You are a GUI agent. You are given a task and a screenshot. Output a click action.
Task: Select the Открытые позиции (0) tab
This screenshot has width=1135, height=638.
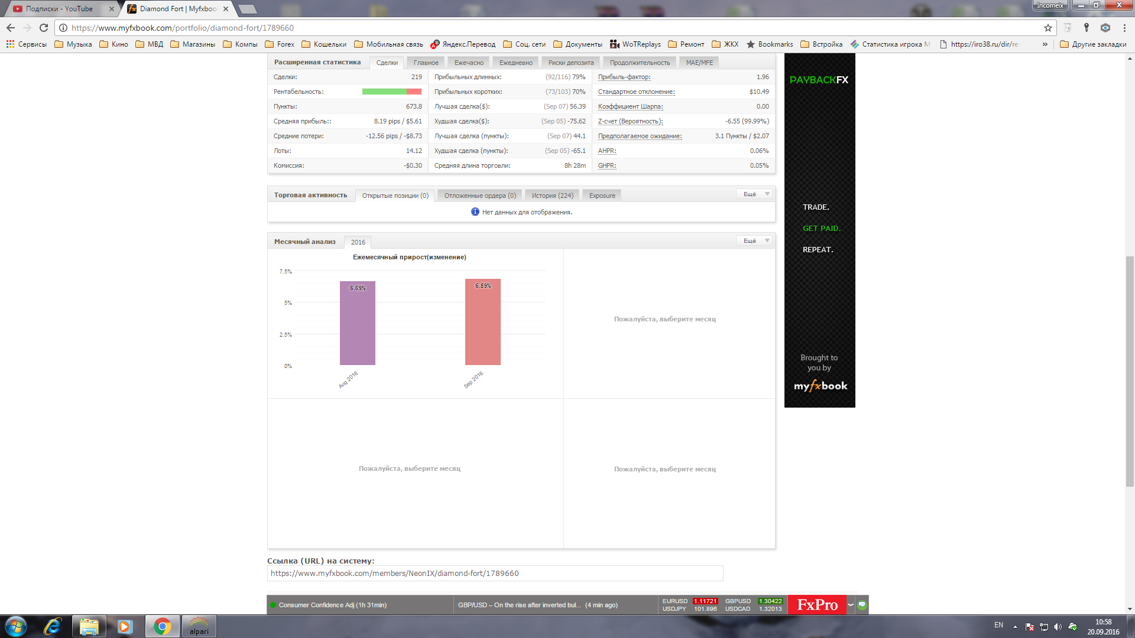(395, 196)
